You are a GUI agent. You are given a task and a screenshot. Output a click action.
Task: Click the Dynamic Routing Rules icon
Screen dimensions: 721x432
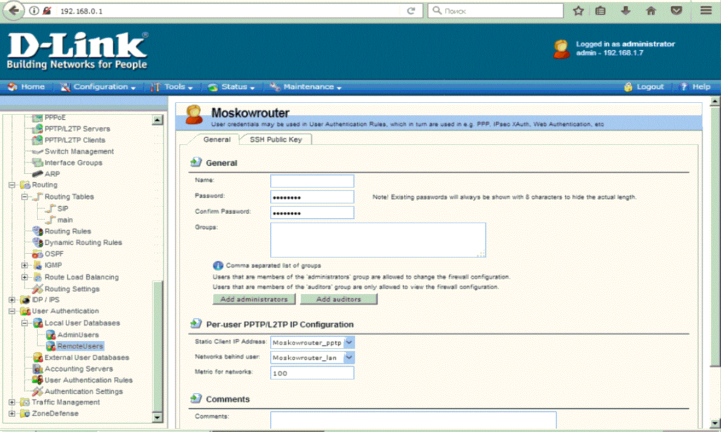click(x=38, y=242)
